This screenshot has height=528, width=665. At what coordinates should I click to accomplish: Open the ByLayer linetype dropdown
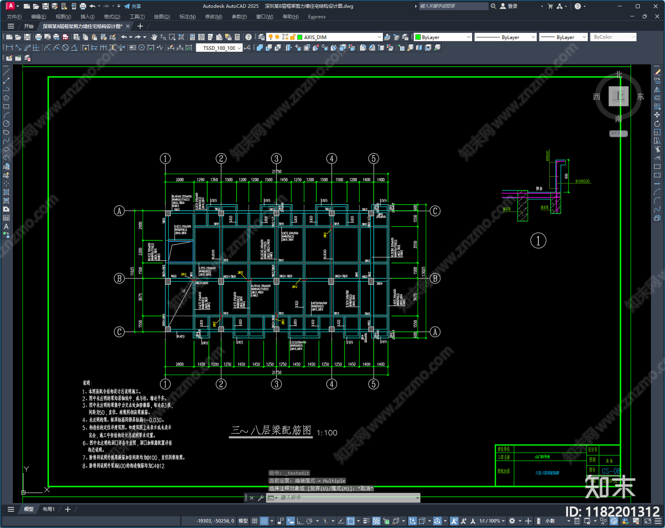533,37
